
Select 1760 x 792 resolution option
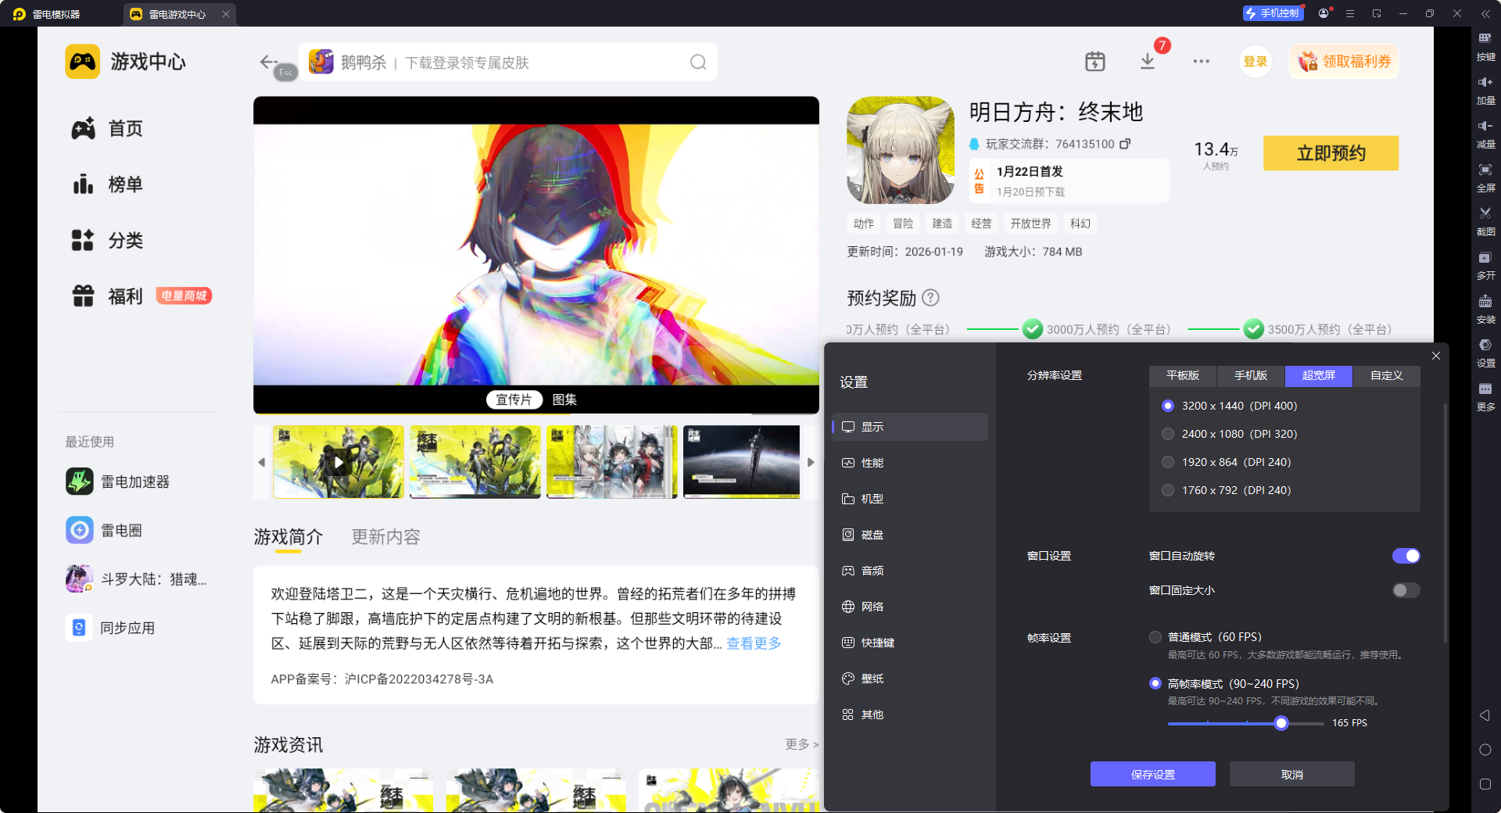pos(1168,490)
